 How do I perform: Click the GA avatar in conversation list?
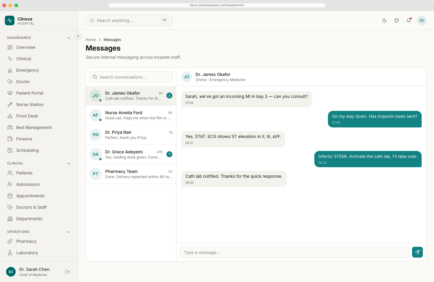(96, 154)
